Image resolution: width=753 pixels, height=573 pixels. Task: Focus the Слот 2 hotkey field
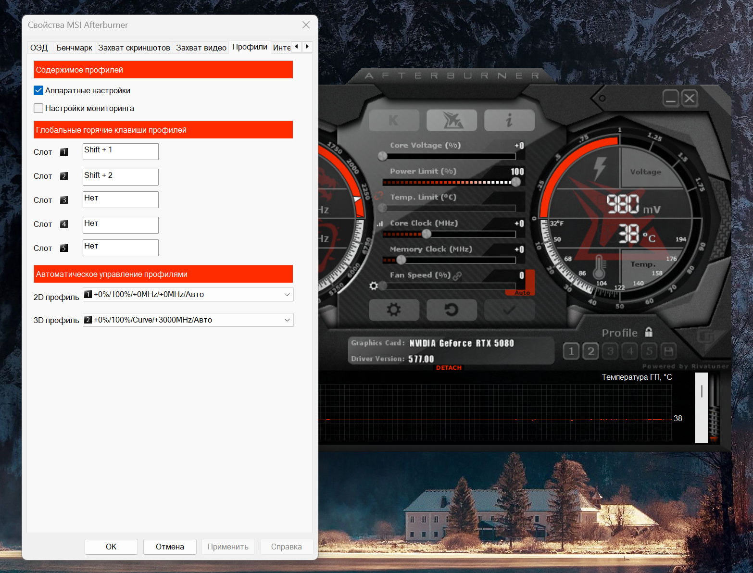pos(121,177)
